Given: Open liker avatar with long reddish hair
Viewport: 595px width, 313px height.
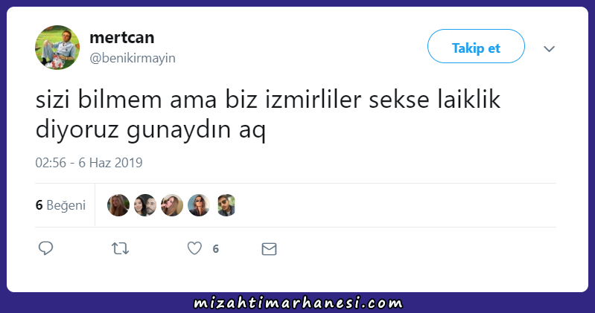Looking at the screenshot, I should point(118,205).
